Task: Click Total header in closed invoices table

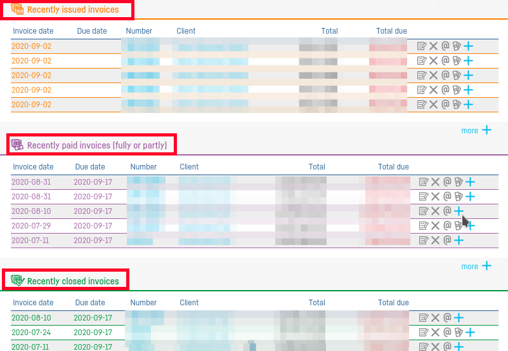Action: pos(316,303)
